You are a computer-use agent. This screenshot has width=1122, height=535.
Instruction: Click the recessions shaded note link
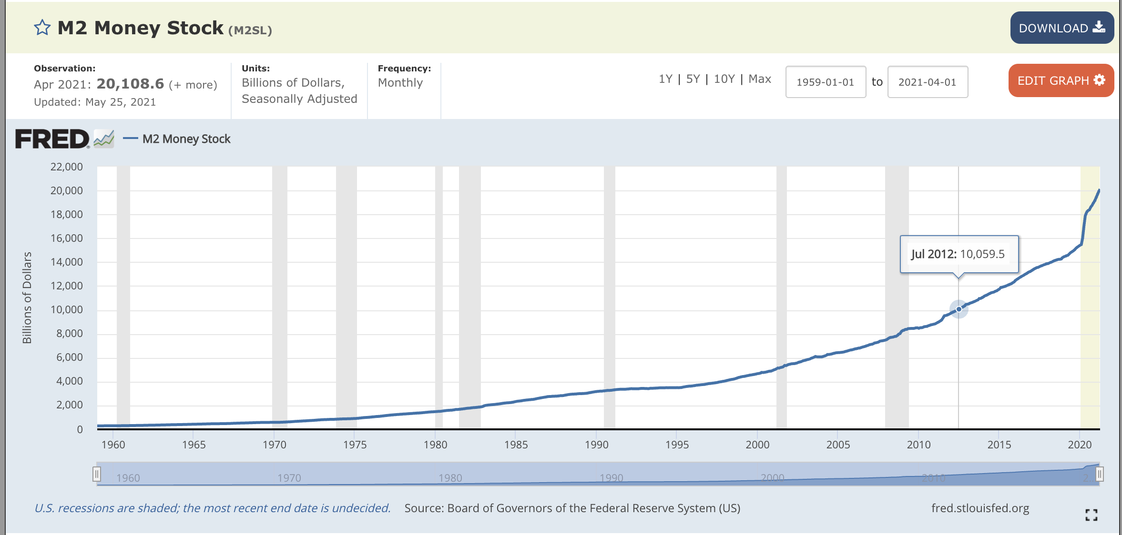pos(213,508)
